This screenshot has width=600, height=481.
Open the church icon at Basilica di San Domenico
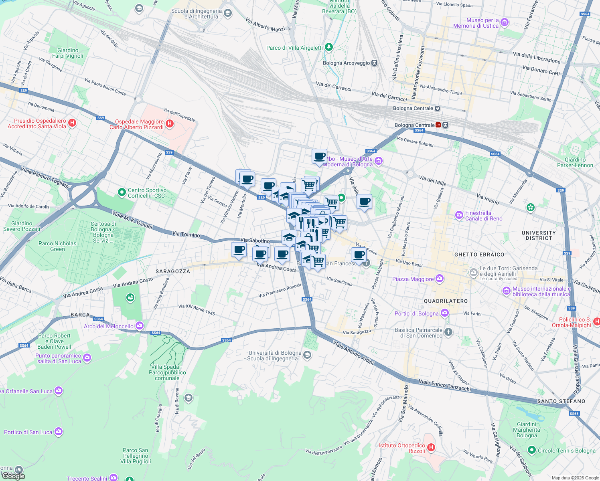tap(448, 331)
